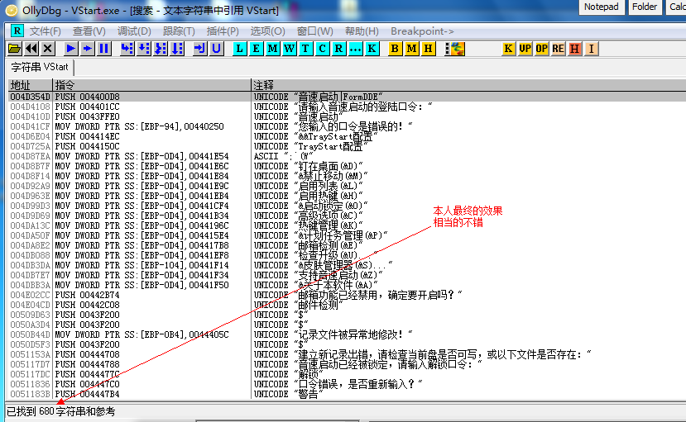Click the restart program rewind icon

point(31,49)
